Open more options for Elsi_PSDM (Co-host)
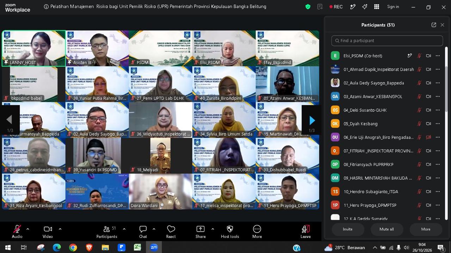451x253 pixels. 438,56
